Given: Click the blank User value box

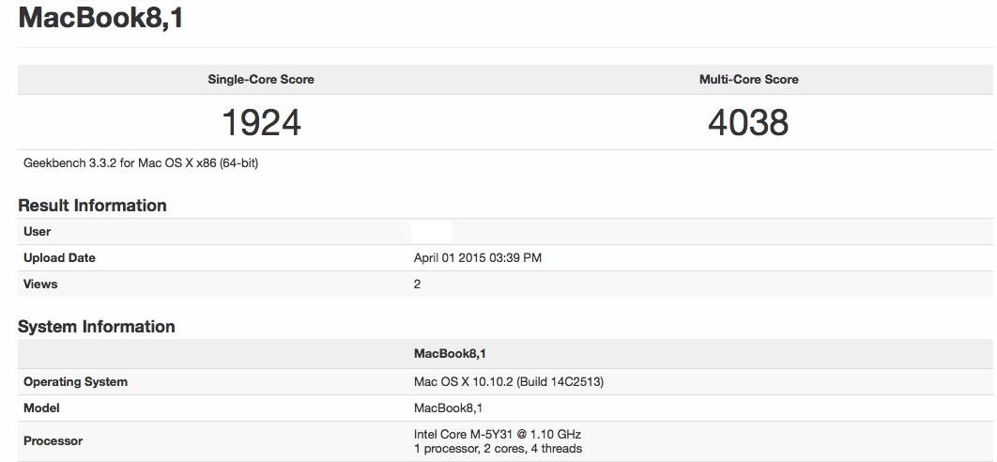Looking at the screenshot, I should click(431, 232).
